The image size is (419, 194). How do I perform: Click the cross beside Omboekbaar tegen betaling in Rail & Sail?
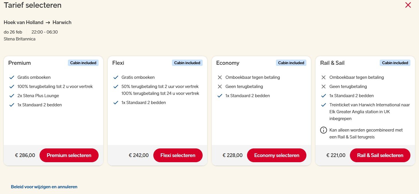click(x=324, y=77)
